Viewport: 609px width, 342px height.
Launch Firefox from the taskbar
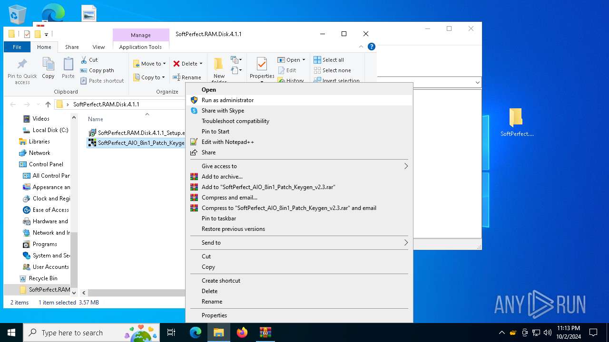[242, 332]
